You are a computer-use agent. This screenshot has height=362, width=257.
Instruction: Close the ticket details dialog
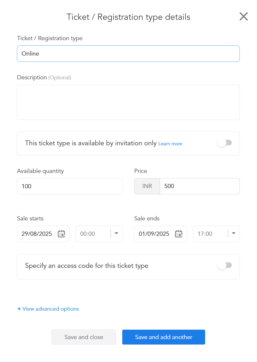tap(243, 16)
